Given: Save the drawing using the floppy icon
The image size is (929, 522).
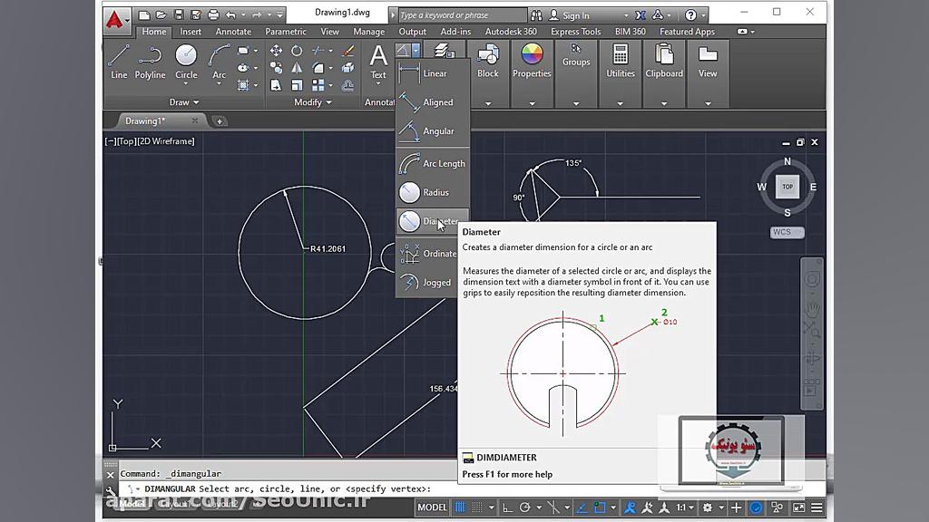Looking at the screenshot, I should click(x=179, y=14).
